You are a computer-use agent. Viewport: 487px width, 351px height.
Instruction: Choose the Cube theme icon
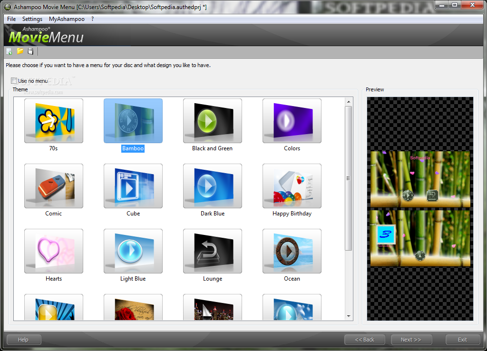pos(133,186)
